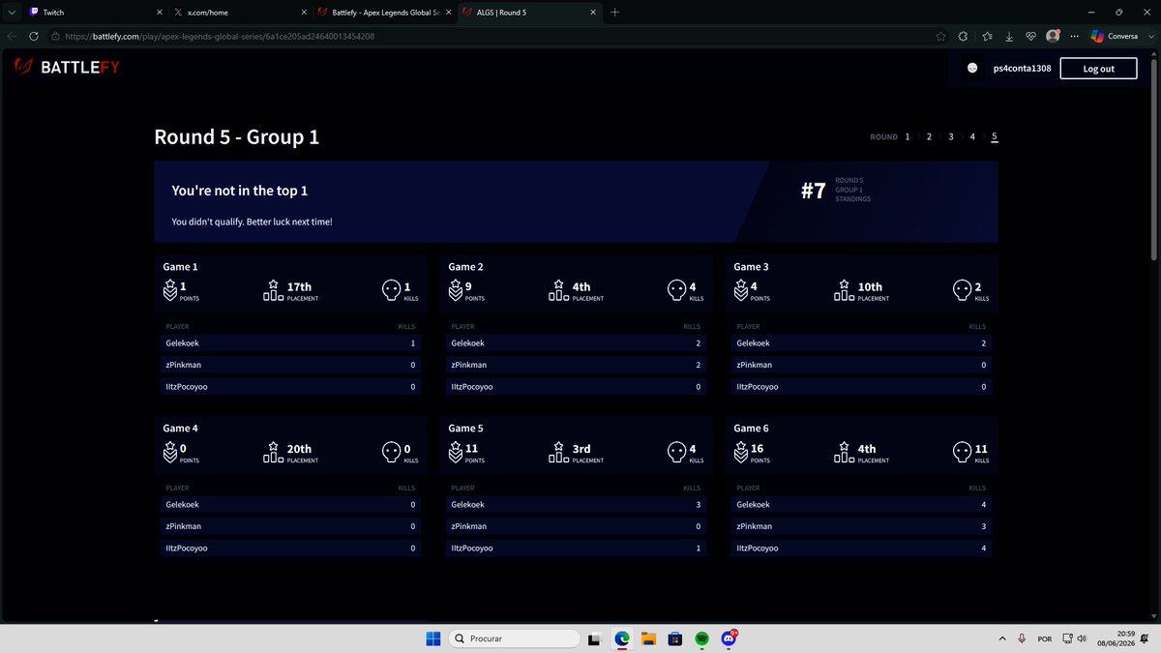Select Gelekoek row in Game 1
The height and width of the screenshot is (653, 1161).
tap(290, 343)
